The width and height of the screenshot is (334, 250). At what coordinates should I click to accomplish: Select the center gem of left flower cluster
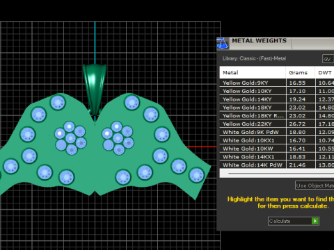click(x=70, y=138)
